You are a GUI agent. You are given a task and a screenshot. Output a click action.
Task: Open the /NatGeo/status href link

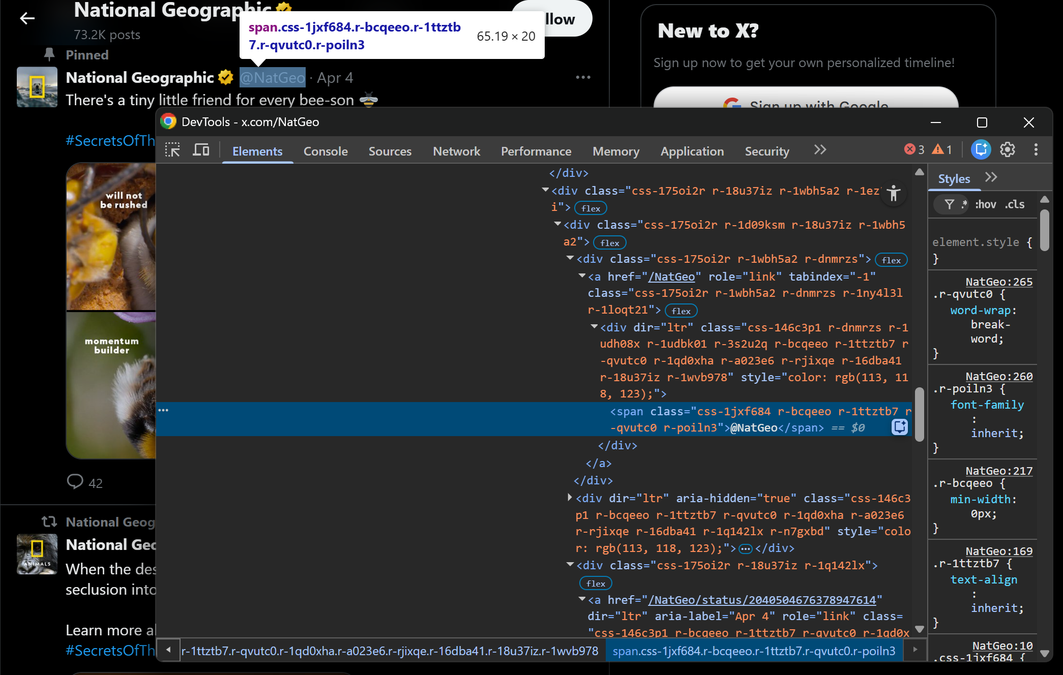pyautogui.click(x=762, y=600)
